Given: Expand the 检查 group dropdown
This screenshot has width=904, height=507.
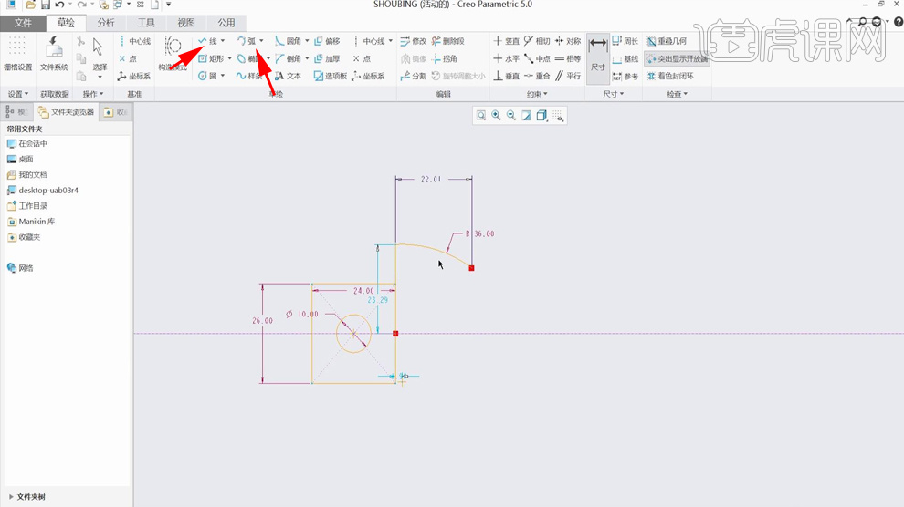Looking at the screenshot, I should point(677,94).
